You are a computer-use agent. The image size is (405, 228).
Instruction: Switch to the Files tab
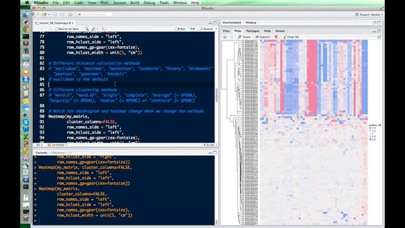[227, 31]
